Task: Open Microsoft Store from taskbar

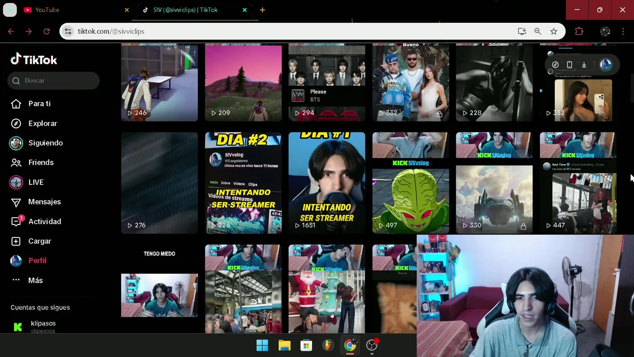Action: coord(306,346)
